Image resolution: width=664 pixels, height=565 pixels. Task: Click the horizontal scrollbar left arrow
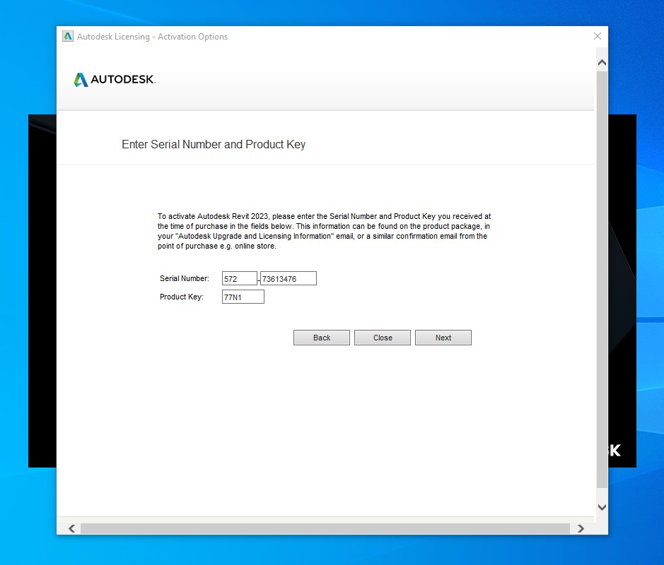[71, 528]
